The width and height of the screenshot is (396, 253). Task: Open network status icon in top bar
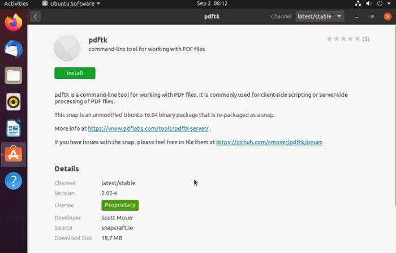pos(358,3)
